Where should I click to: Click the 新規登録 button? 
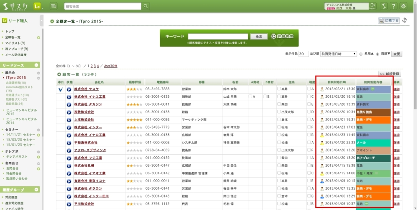389,74
